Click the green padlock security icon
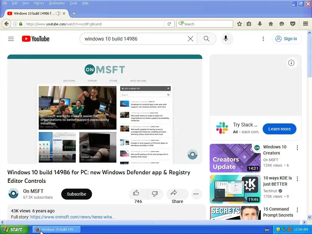Image resolution: width=312 pixels, height=234 pixels. (21, 24)
